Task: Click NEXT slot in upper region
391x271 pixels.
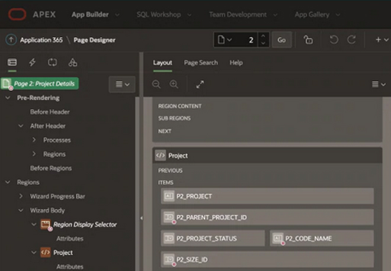Action: (x=165, y=131)
